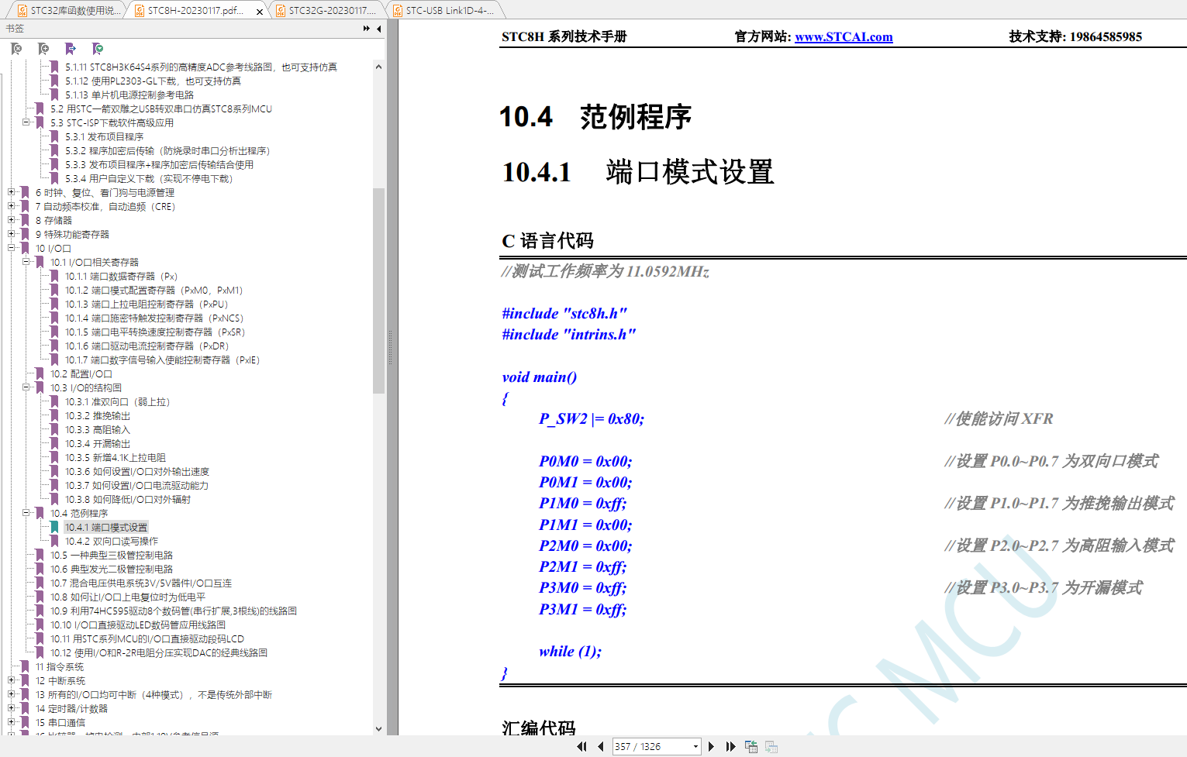1187x757 pixels.
Task: Collapse the 10.4 范例程序 node
Action: coord(26,513)
